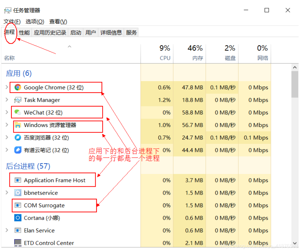The image size is (301, 252).
Task: Open the 文件(F) menu
Action: point(12,22)
